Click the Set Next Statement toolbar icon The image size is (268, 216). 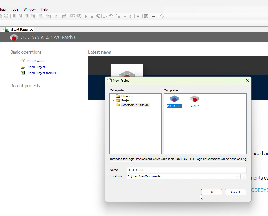[130, 16]
